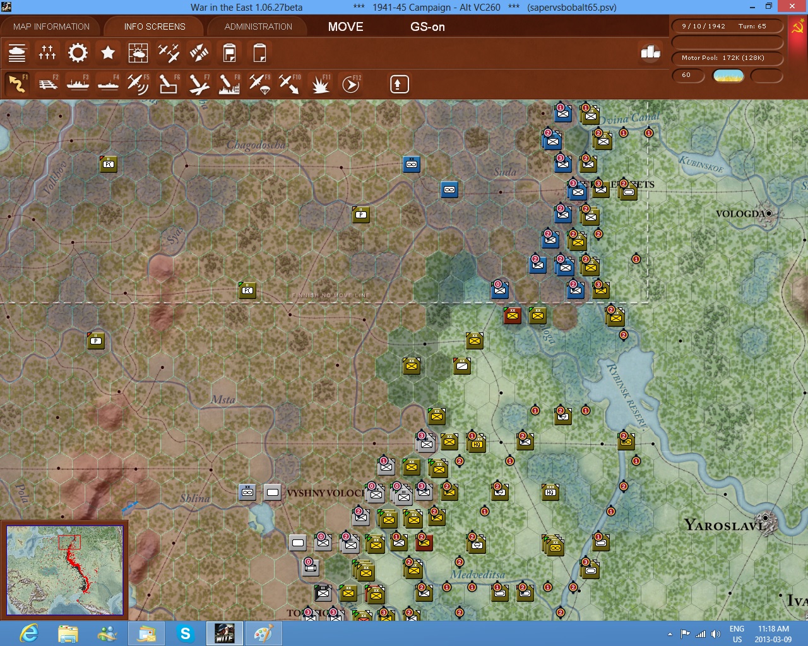Viewport: 808px width, 646px height.
Task: Open the first clipboard report icon
Action: [x=229, y=52]
